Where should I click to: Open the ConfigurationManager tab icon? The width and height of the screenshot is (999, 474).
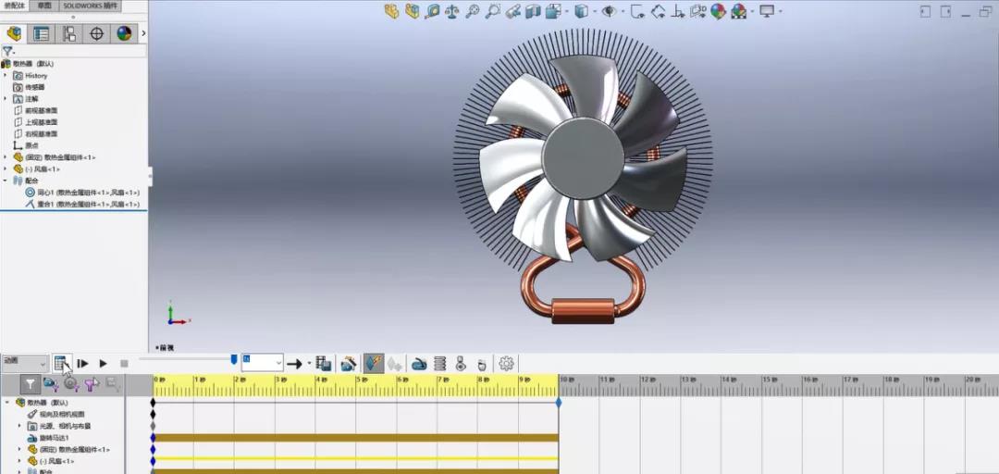click(68, 33)
